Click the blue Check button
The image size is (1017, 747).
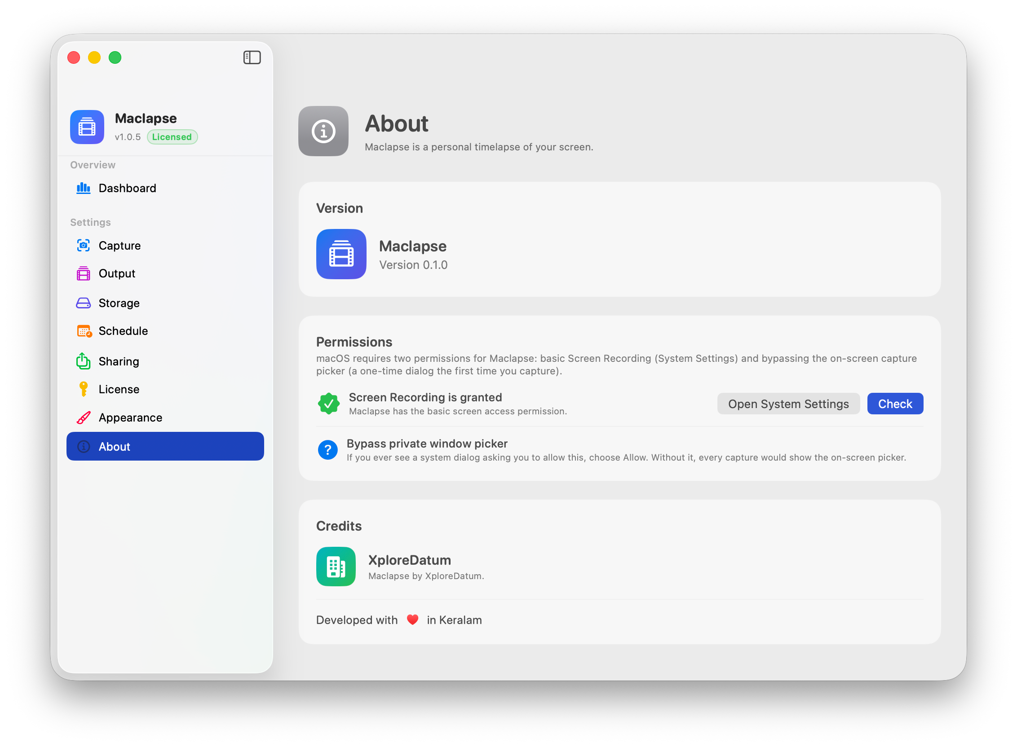[895, 403]
